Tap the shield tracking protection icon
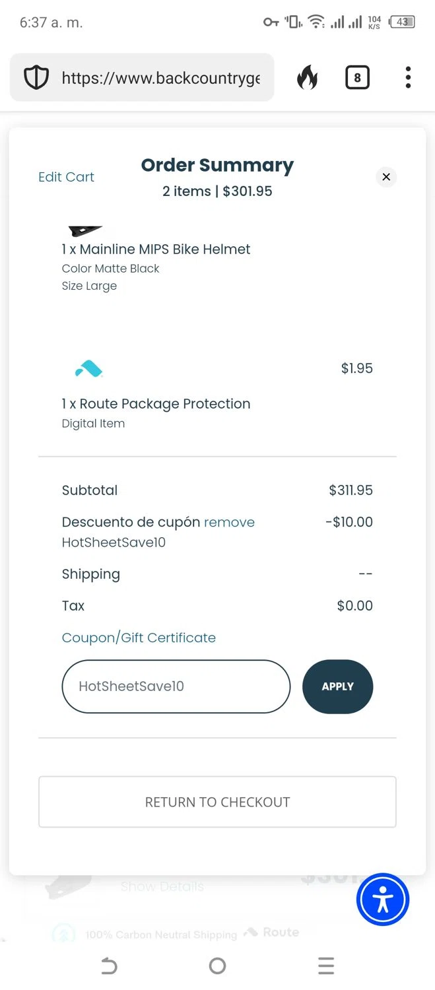The image size is (435, 990). click(x=36, y=78)
